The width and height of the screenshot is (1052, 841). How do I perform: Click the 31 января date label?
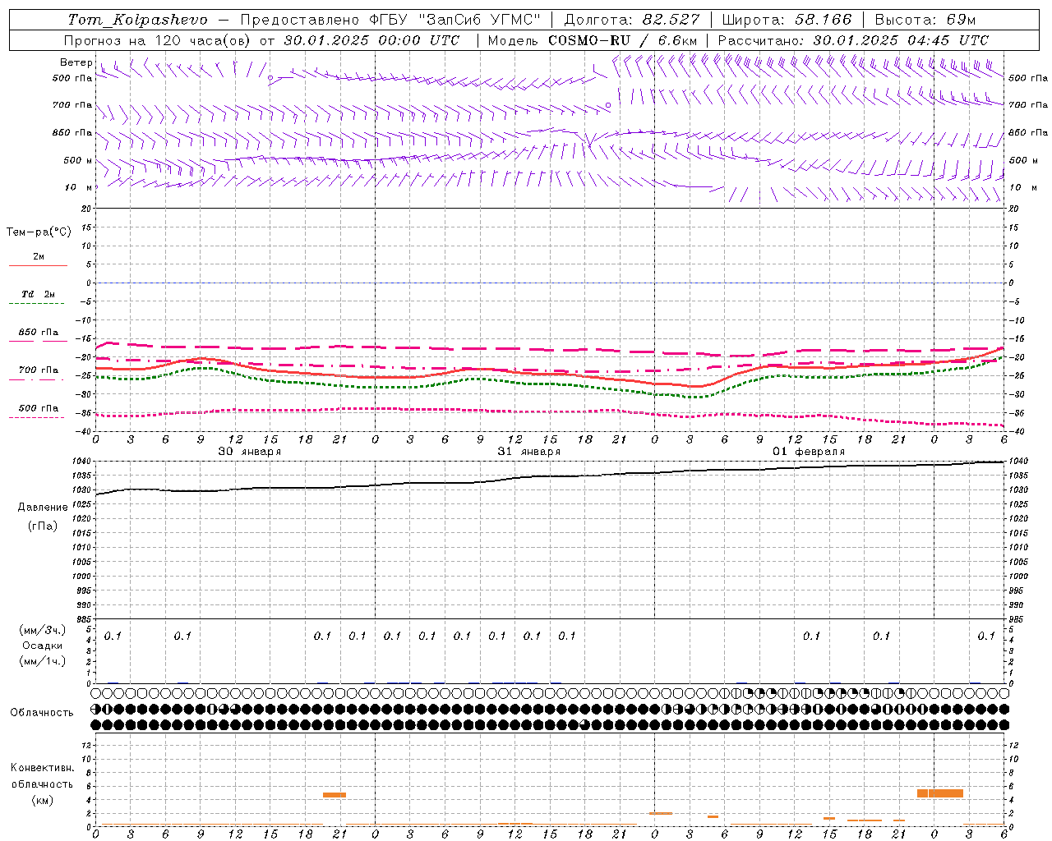[528, 452]
